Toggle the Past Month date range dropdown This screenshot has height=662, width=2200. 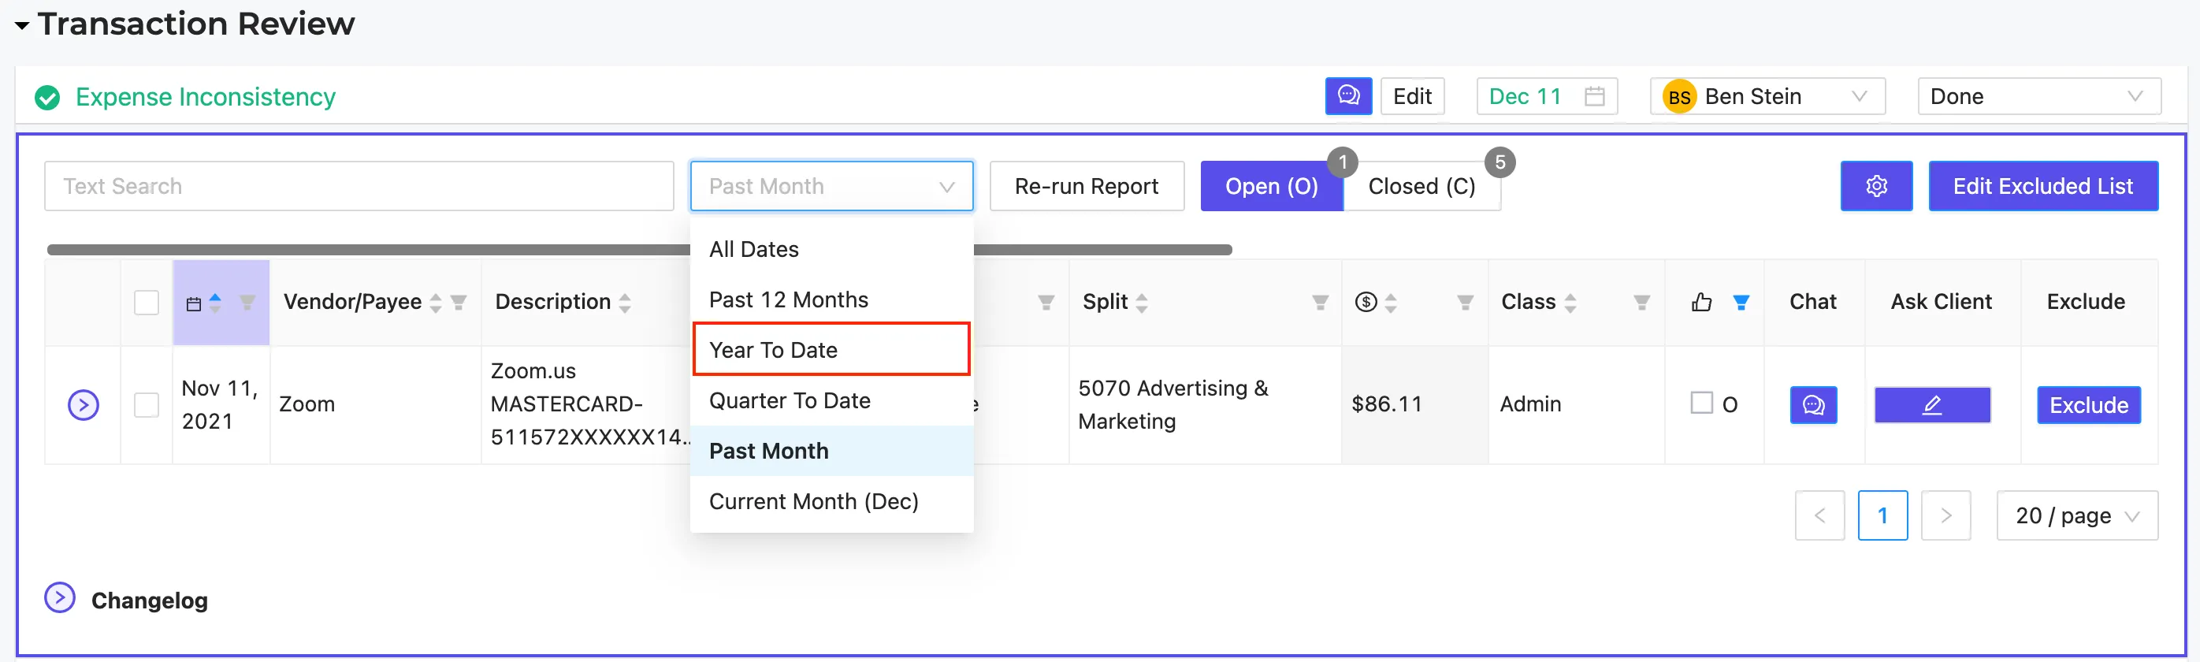831,186
